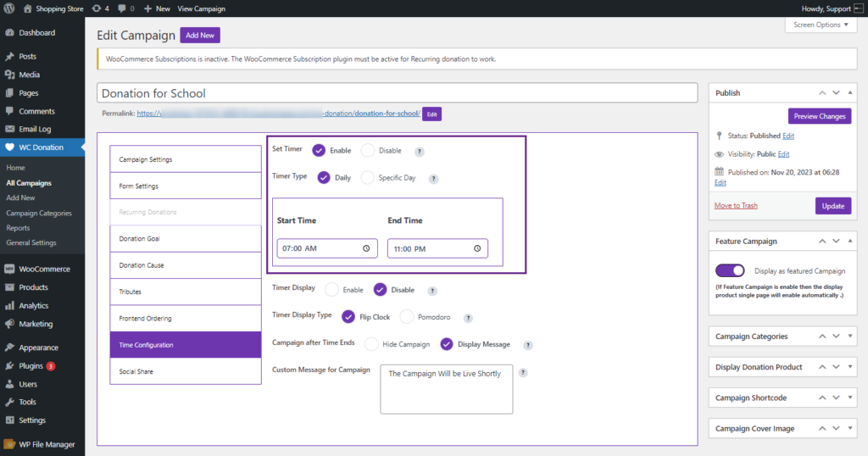This screenshot has height=456, width=868.
Task: Toggle Display as featured Campaign switch
Action: (x=730, y=270)
